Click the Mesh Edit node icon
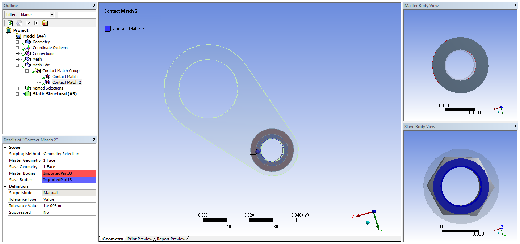This screenshot has height=244, width=520. [x=28, y=65]
